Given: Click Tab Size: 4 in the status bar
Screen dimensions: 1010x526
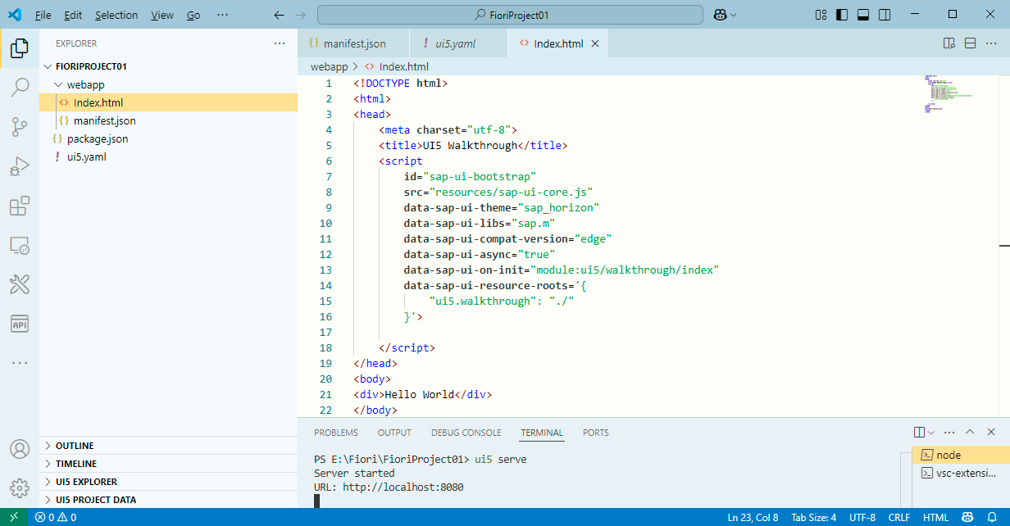Looking at the screenshot, I should coord(813,517).
